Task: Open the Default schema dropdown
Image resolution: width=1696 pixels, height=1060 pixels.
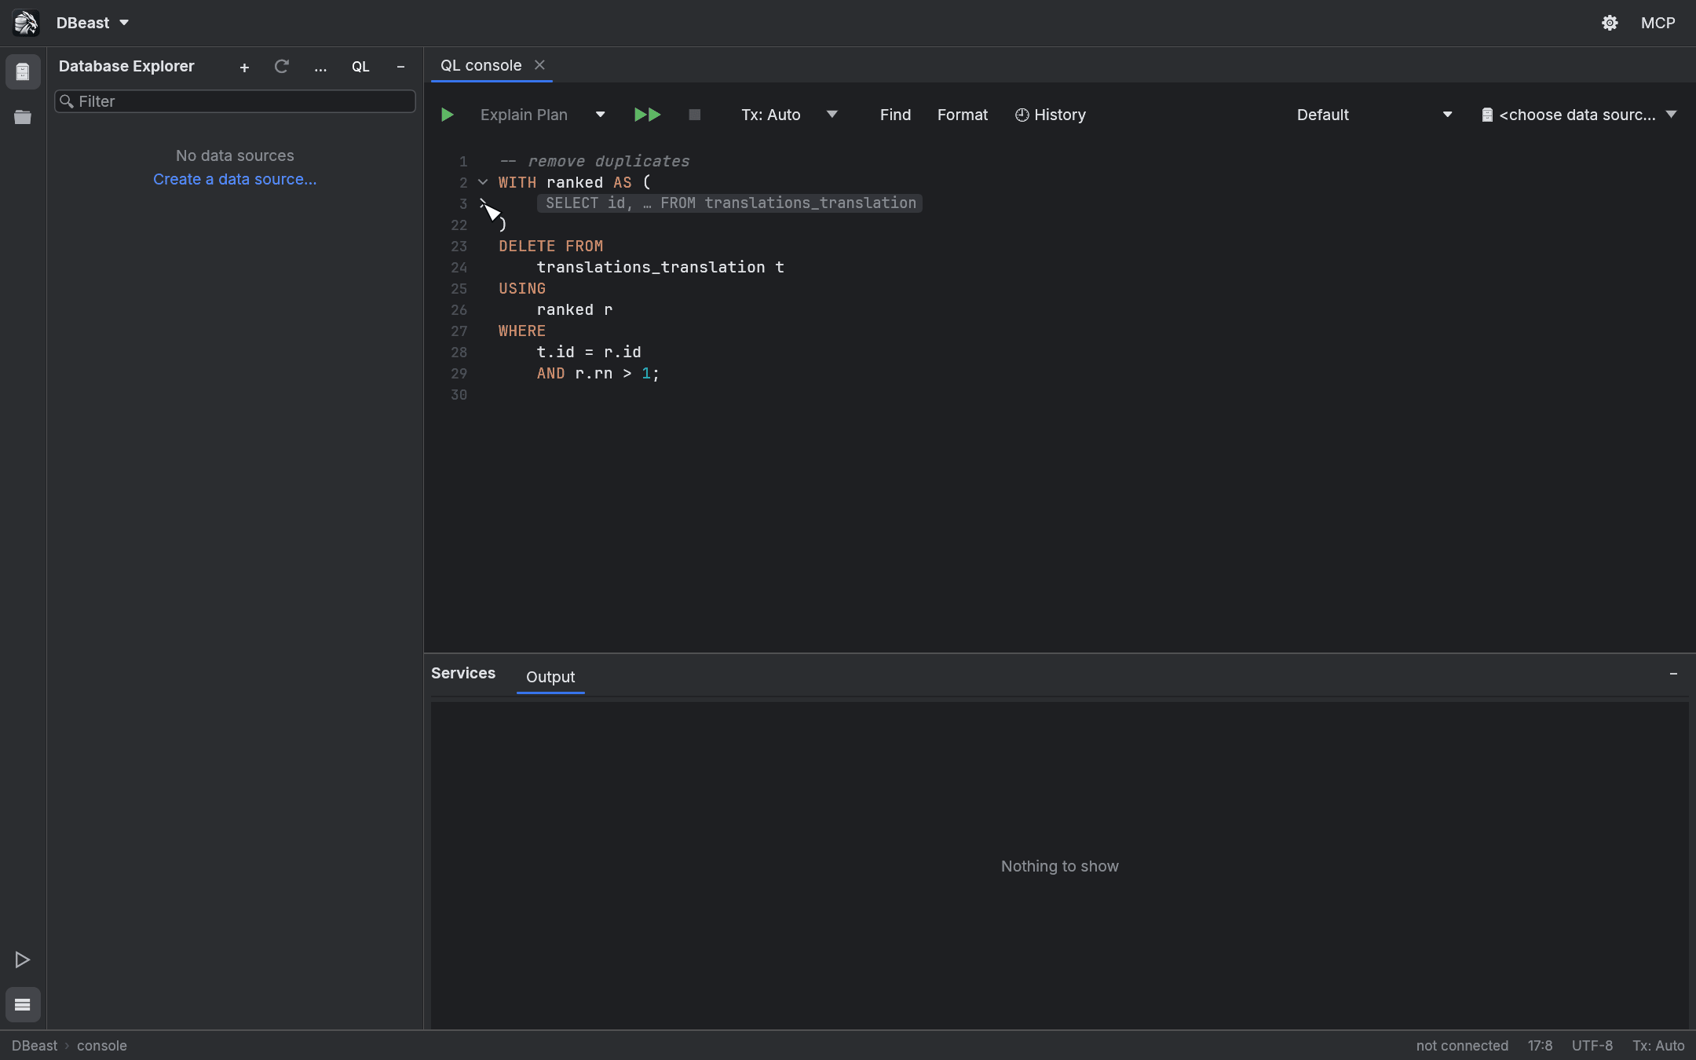Action: click(x=1374, y=115)
